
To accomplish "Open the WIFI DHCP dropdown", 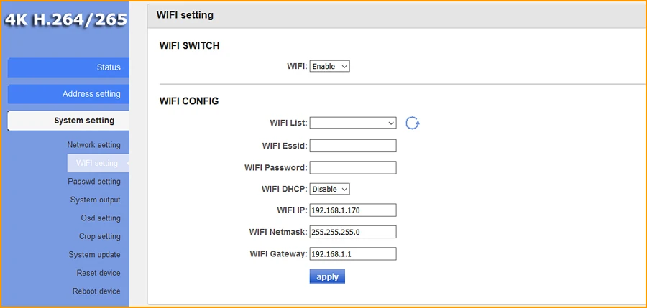I will [330, 189].
